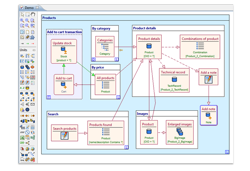Click the red arrow KO link tool
Screen dimensions: 250x171
coord(33,44)
